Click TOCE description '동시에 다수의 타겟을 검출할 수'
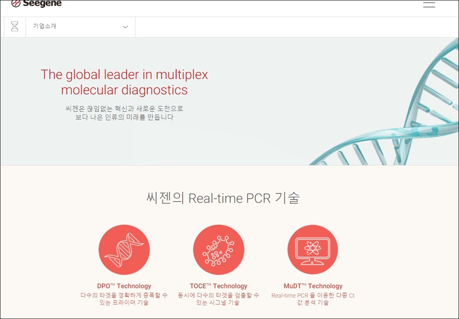The height and width of the screenshot is (319, 459). pos(218,295)
